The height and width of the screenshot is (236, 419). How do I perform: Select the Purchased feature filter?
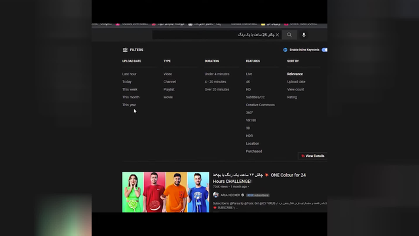click(x=254, y=151)
